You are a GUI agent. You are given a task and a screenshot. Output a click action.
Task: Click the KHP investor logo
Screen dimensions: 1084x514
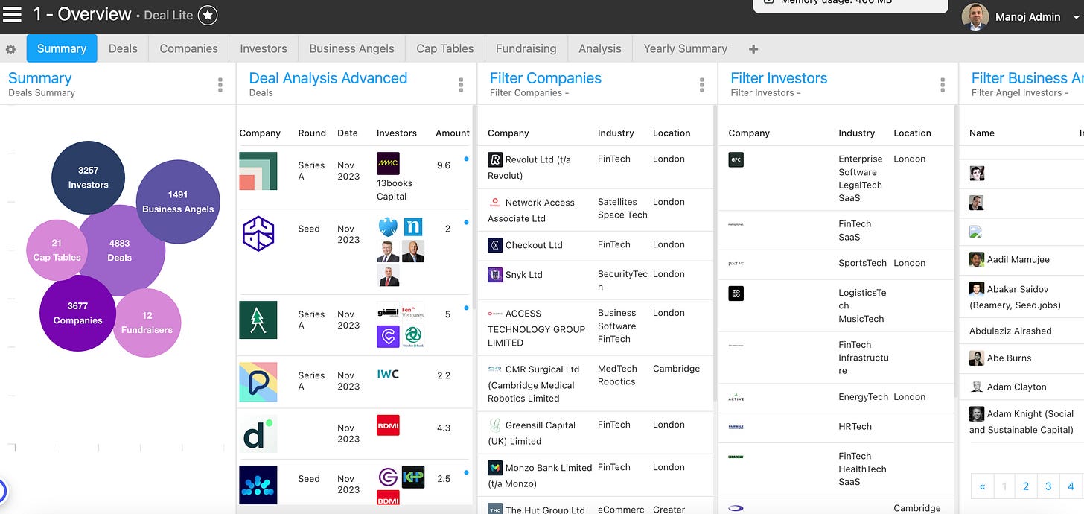coord(413,477)
